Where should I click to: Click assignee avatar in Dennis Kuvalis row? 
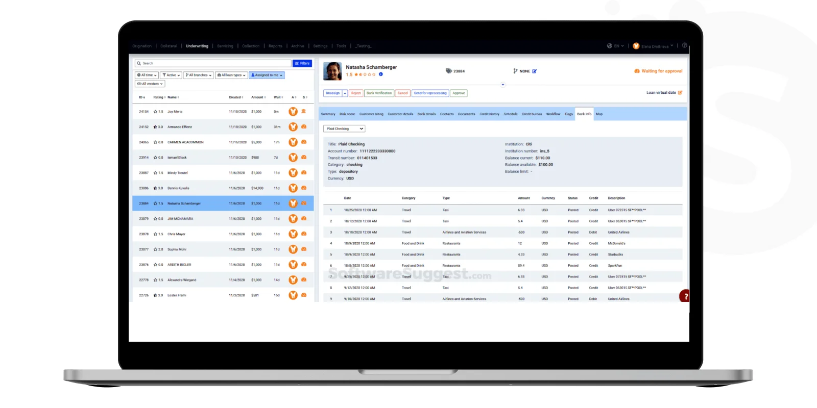(293, 188)
